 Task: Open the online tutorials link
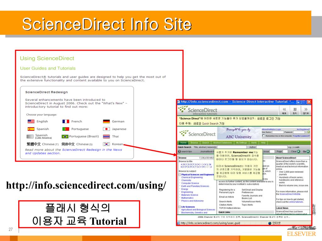pyautogui.click(x=296, y=202)
